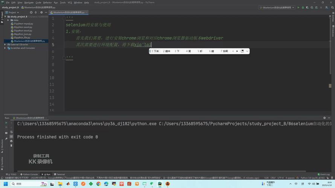Locate current file in Project panel (target icon)
The width and height of the screenshot is (335, 188).
[31, 12]
